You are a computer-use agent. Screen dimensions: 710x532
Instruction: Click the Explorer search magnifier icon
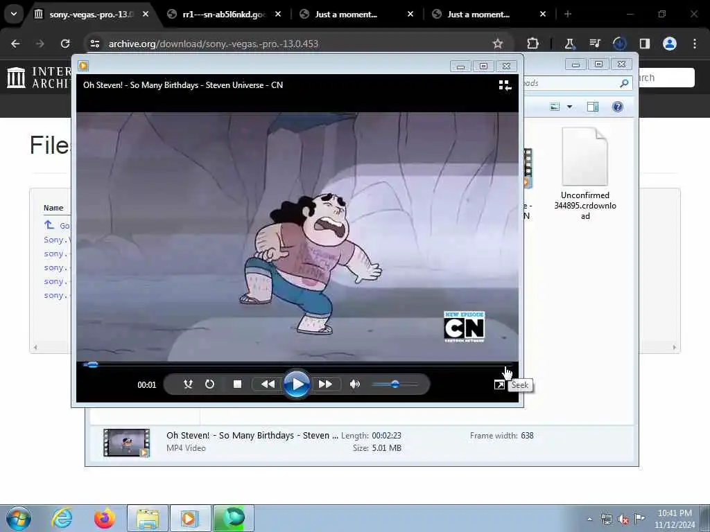(x=624, y=83)
